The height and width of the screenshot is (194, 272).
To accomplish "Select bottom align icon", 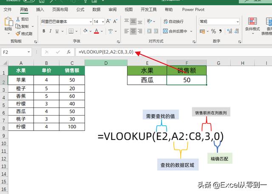I will [140, 22].
